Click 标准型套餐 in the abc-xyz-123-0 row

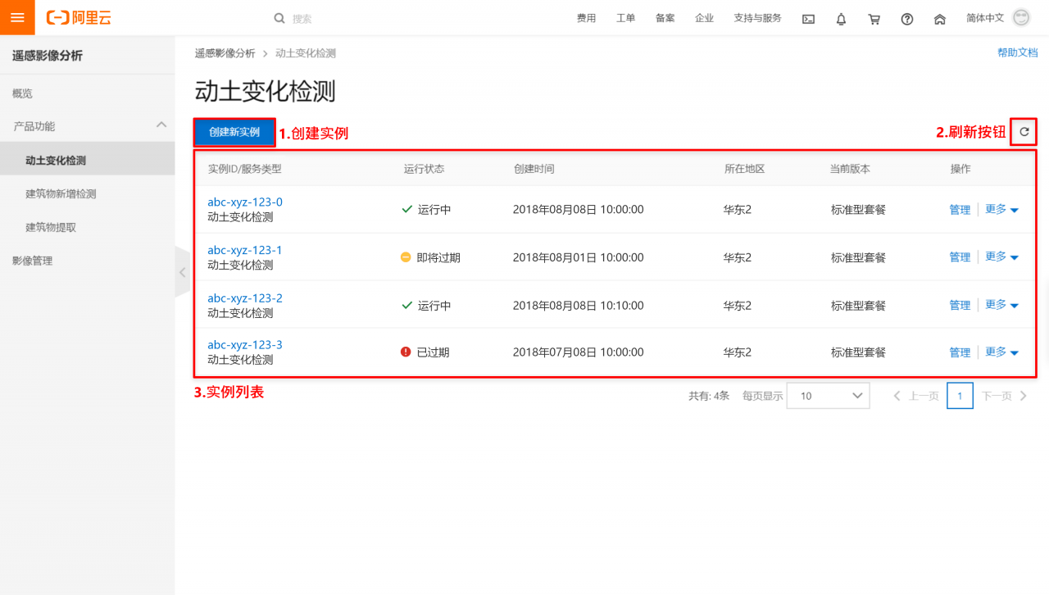pos(858,210)
